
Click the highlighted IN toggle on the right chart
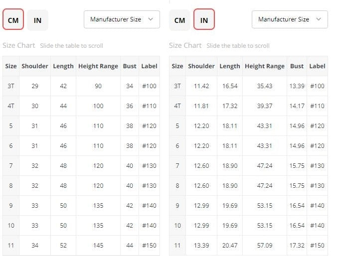pyautogui.click(x=204, y=20)
